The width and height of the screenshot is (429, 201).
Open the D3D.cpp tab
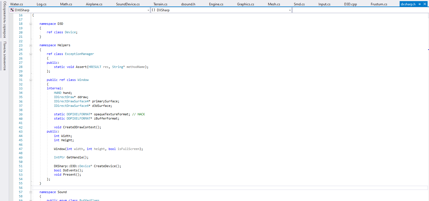click(x=350, y=4)
